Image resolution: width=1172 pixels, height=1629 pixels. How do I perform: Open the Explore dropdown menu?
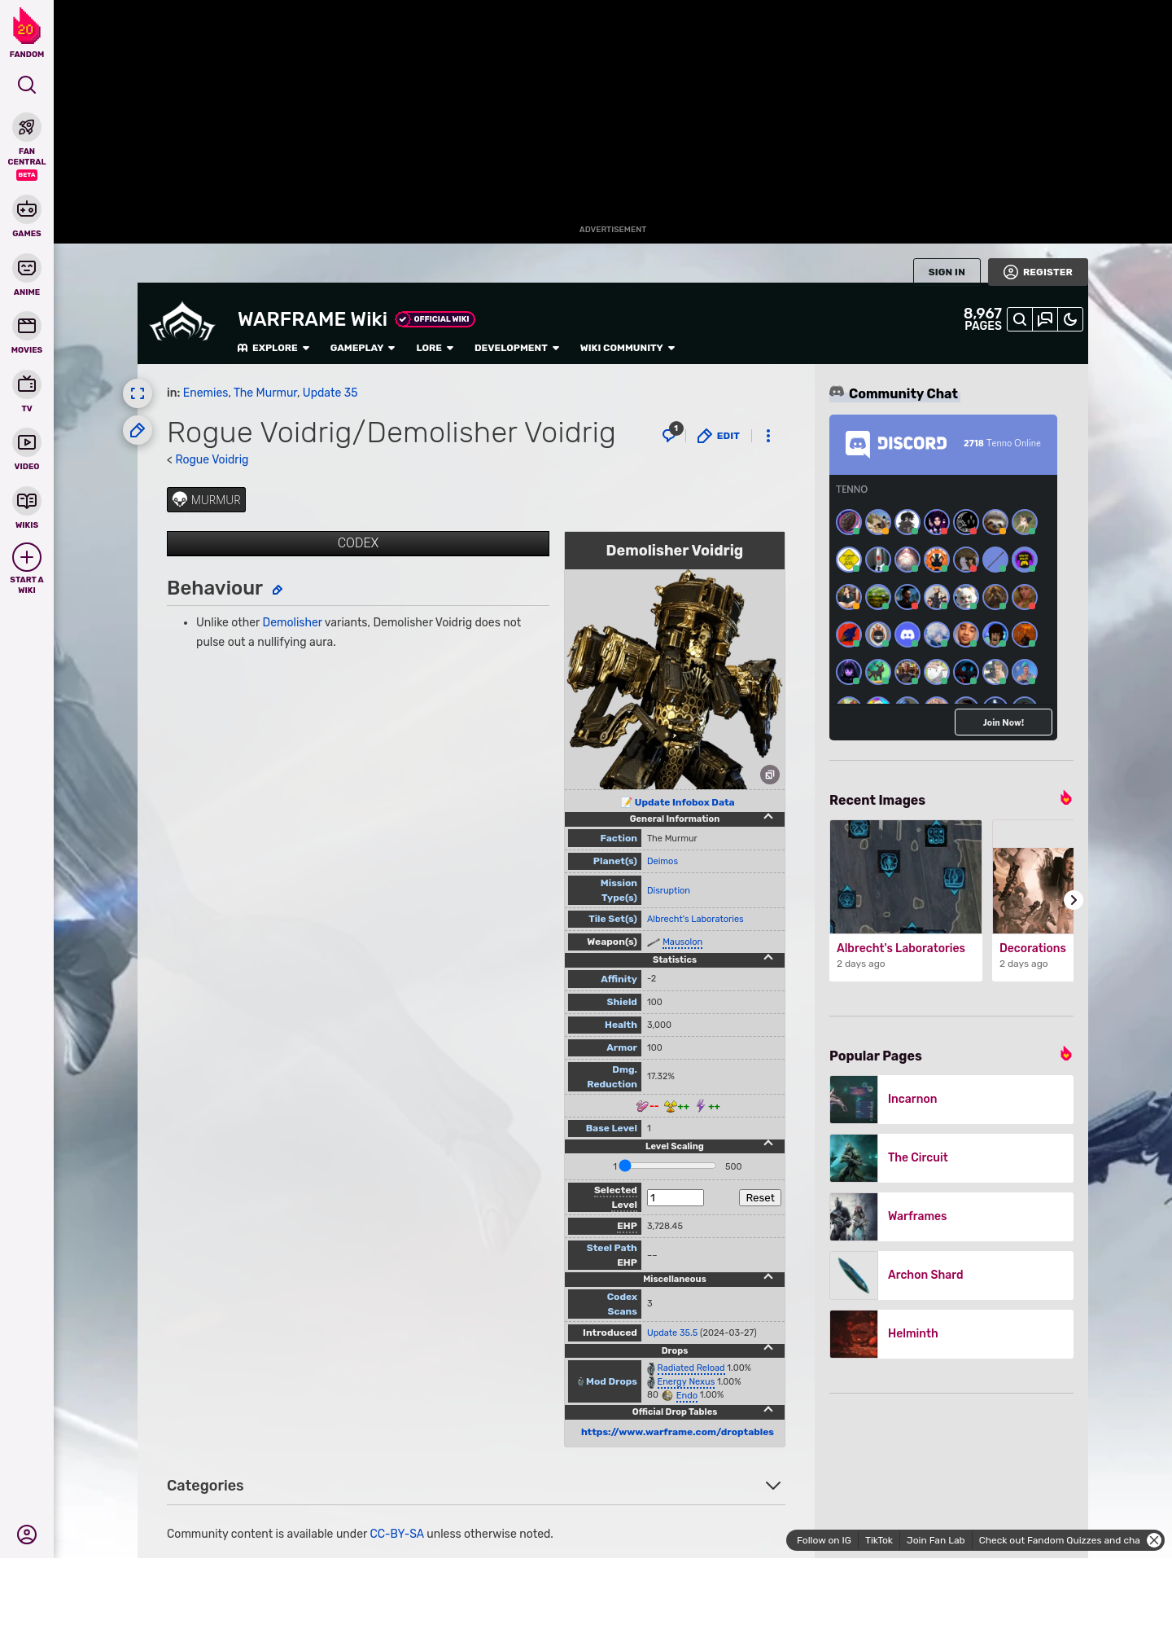[273, 348]
